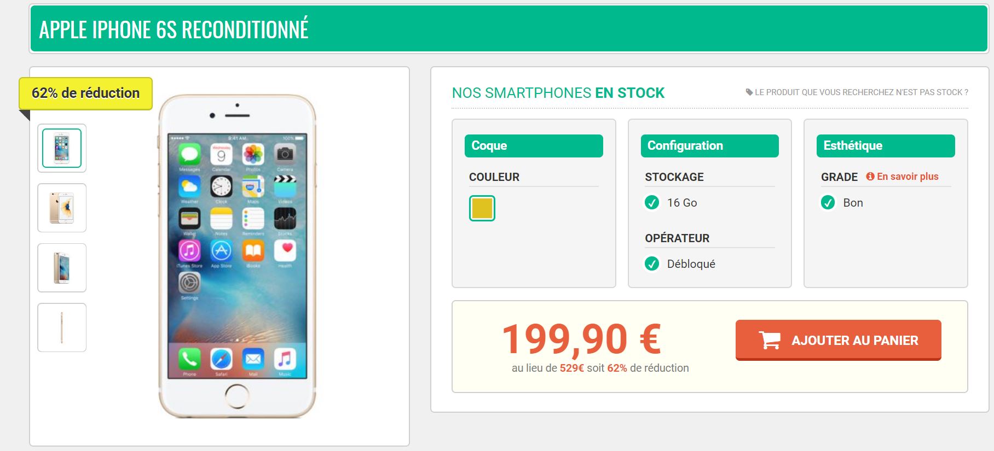Click the 62% de réduction yellow badge
The height and width of the screenshot is (451, 994).
(x=86, y=93)
